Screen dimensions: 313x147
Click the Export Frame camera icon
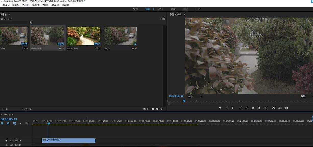coord(286,108)
